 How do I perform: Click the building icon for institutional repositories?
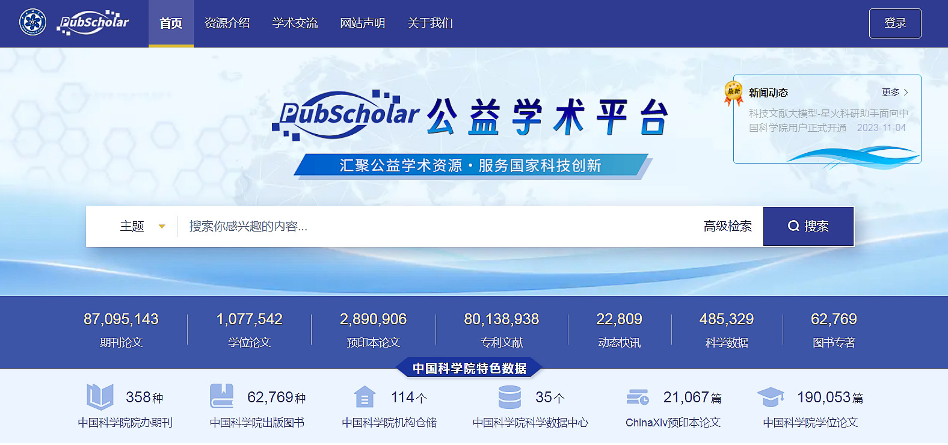(x=364, y=397)
